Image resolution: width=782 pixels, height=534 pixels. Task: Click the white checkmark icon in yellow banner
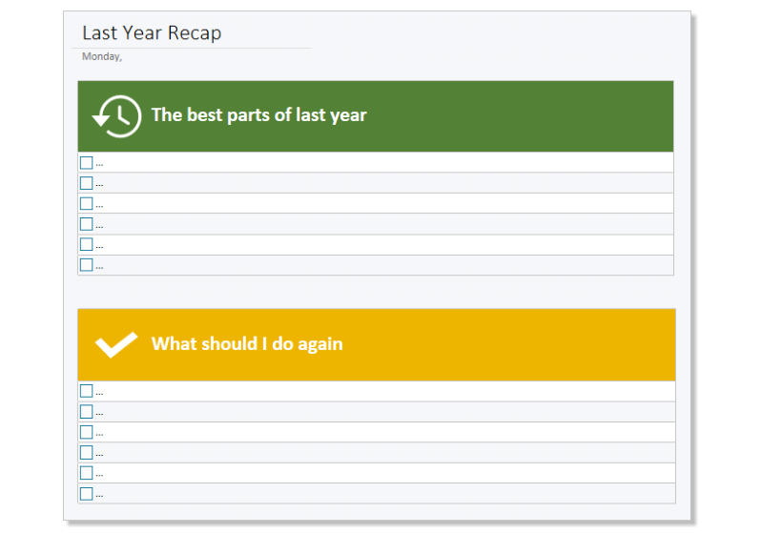(116, 344)
